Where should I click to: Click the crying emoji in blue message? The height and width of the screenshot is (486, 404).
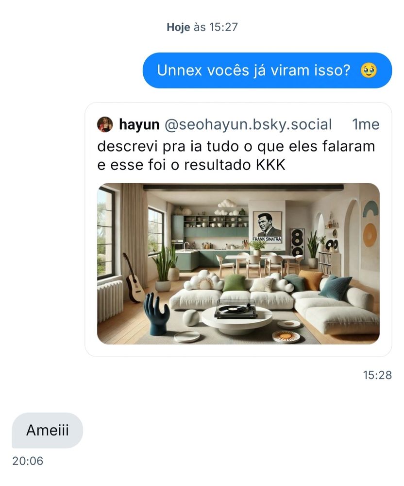(x=369, y=70)
